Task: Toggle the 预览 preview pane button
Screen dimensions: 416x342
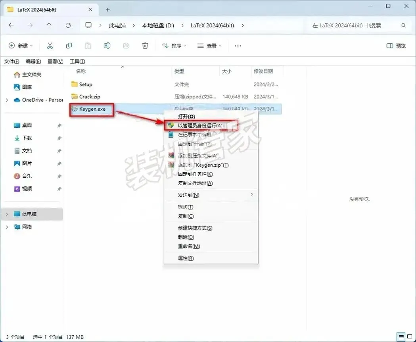Action: coord(396,46)
